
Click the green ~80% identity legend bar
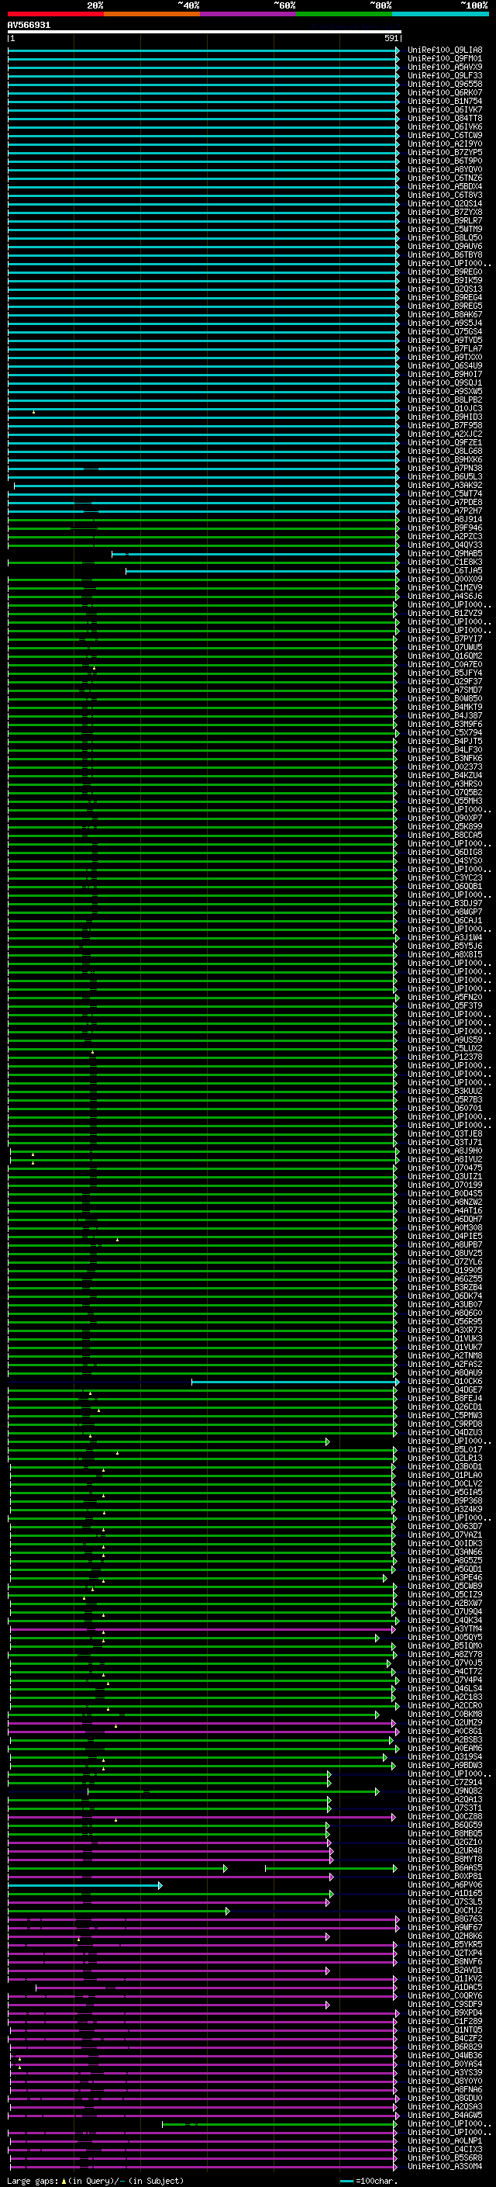[344, 14]
